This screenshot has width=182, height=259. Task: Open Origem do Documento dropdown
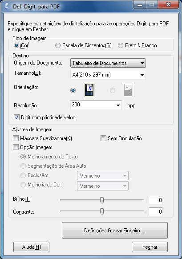coord(108,63)
